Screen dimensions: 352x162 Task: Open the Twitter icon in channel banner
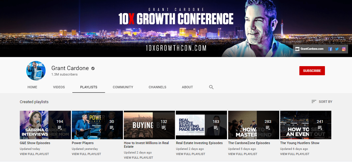(x=337, y=49)
